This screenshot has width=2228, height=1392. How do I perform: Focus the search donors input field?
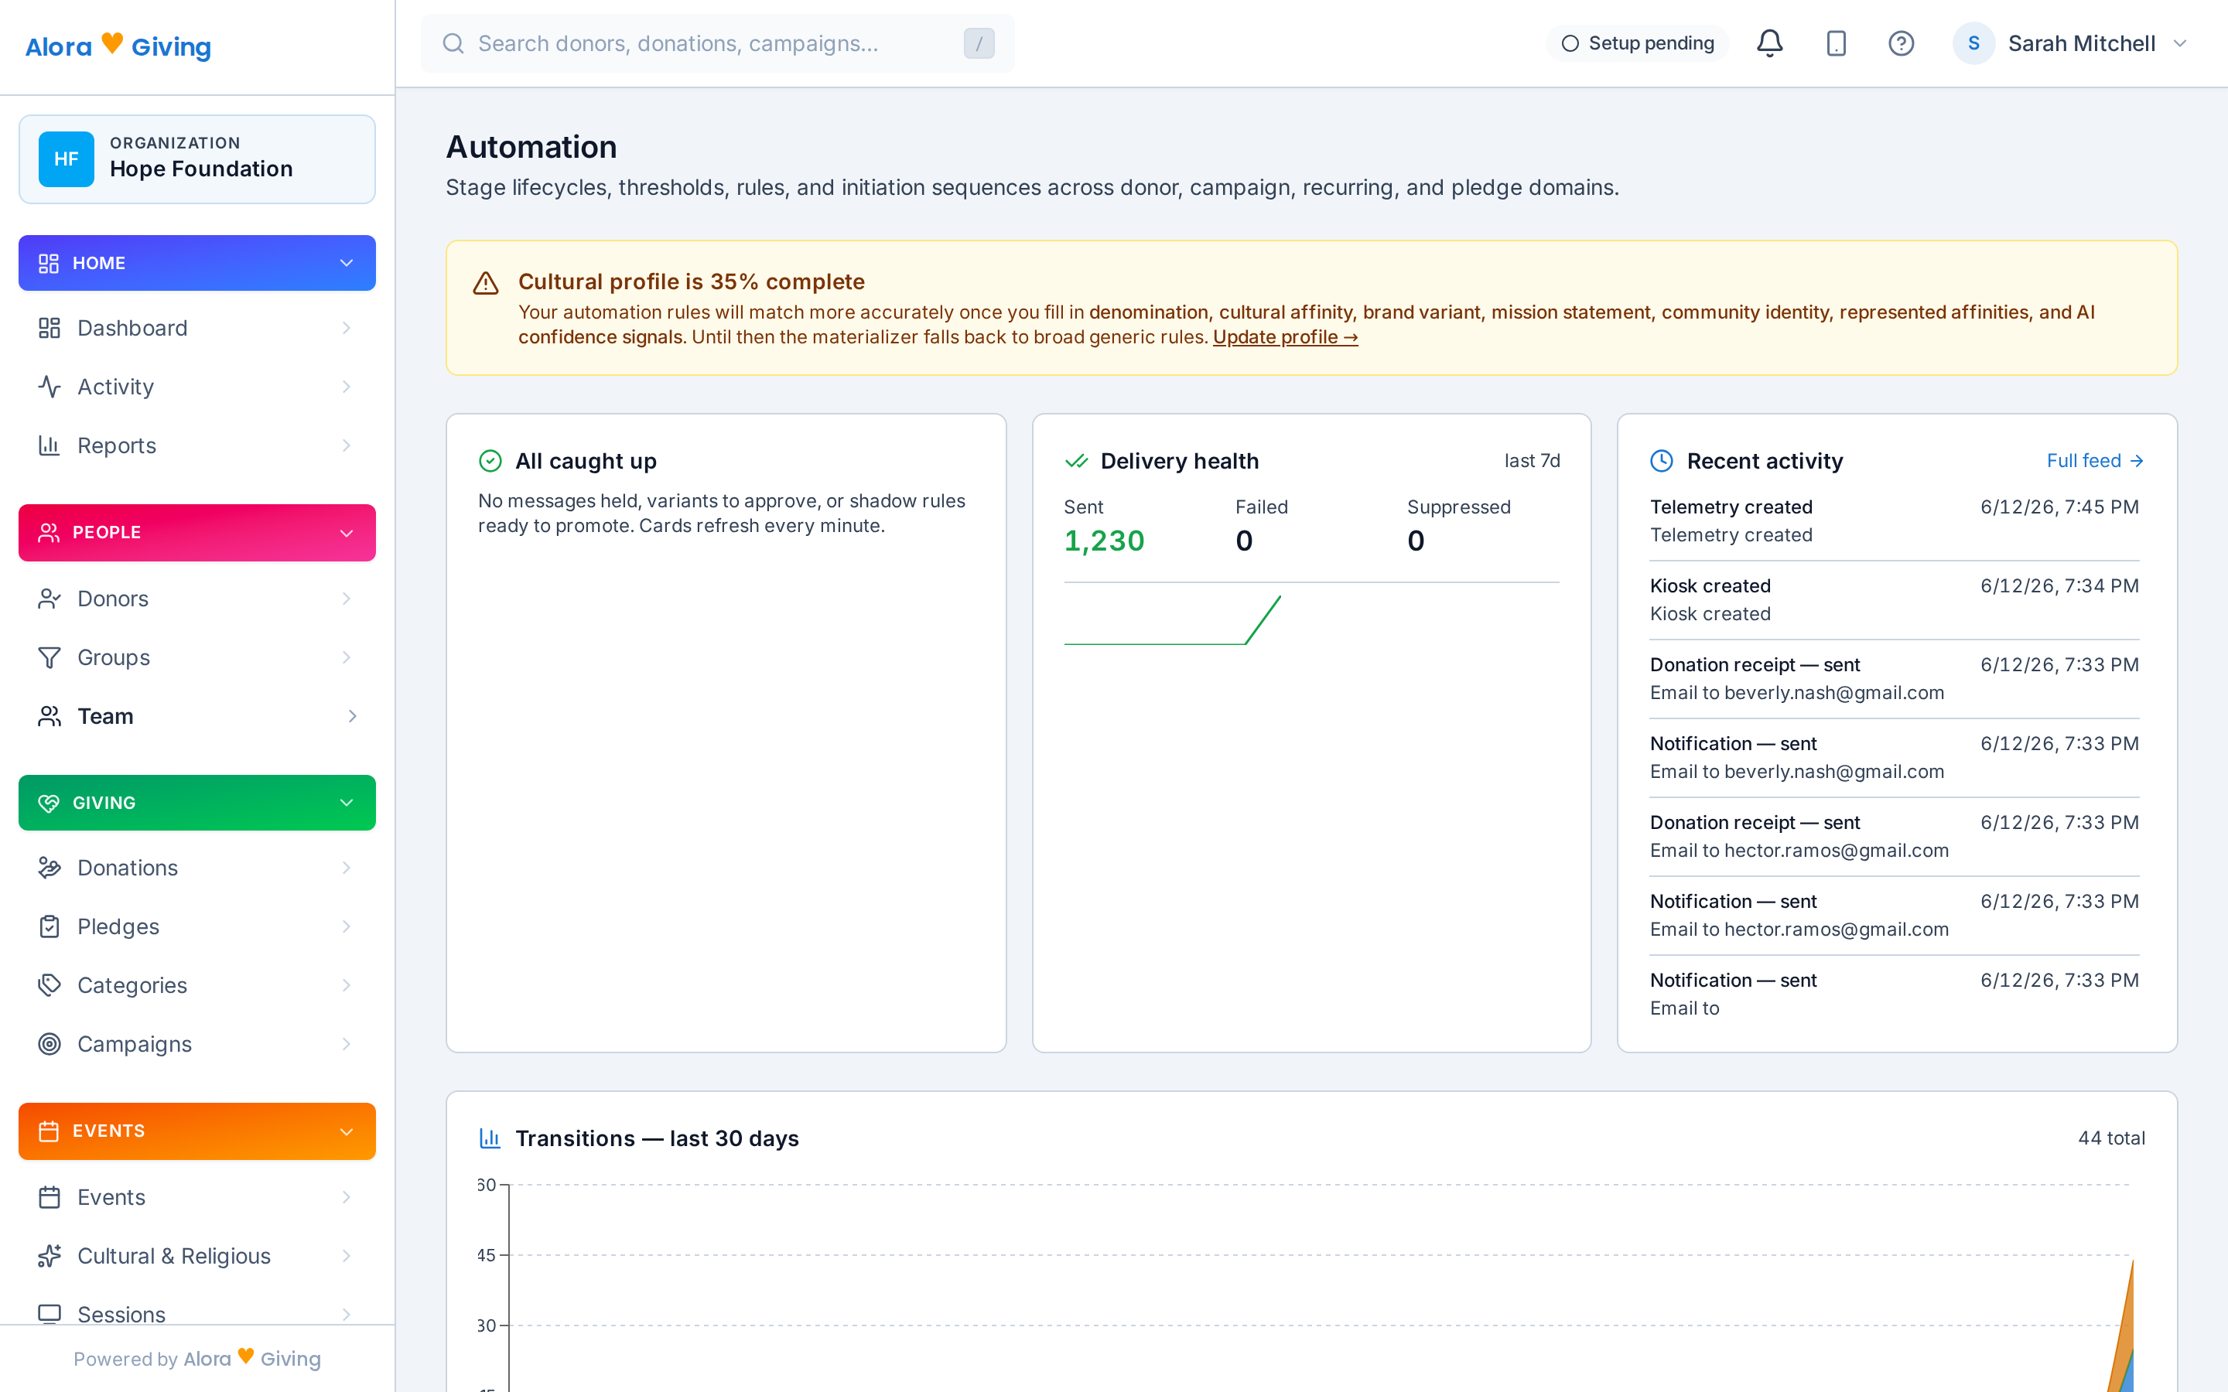[717, 43]
